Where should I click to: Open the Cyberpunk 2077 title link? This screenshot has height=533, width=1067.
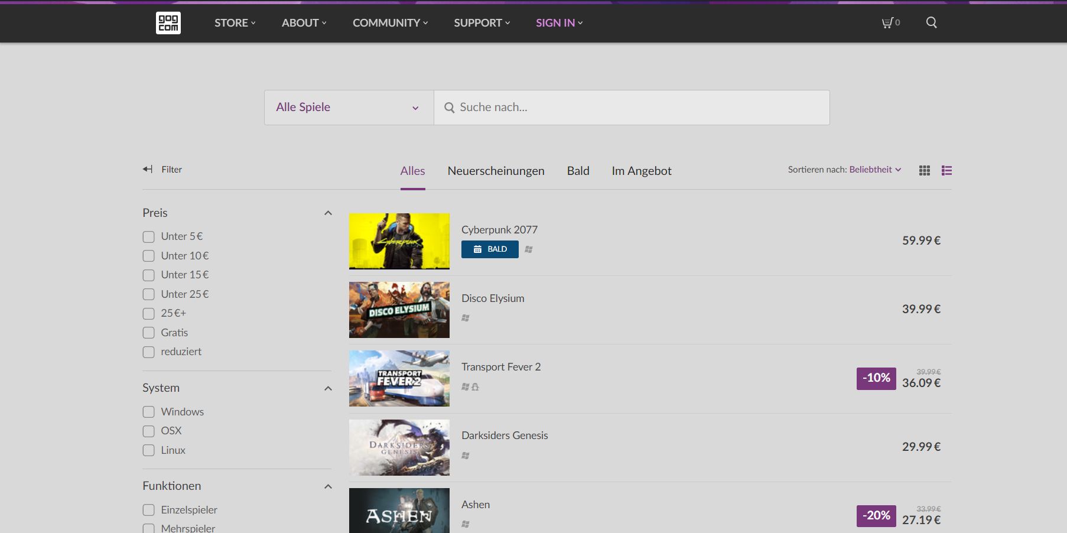point(500,230)
